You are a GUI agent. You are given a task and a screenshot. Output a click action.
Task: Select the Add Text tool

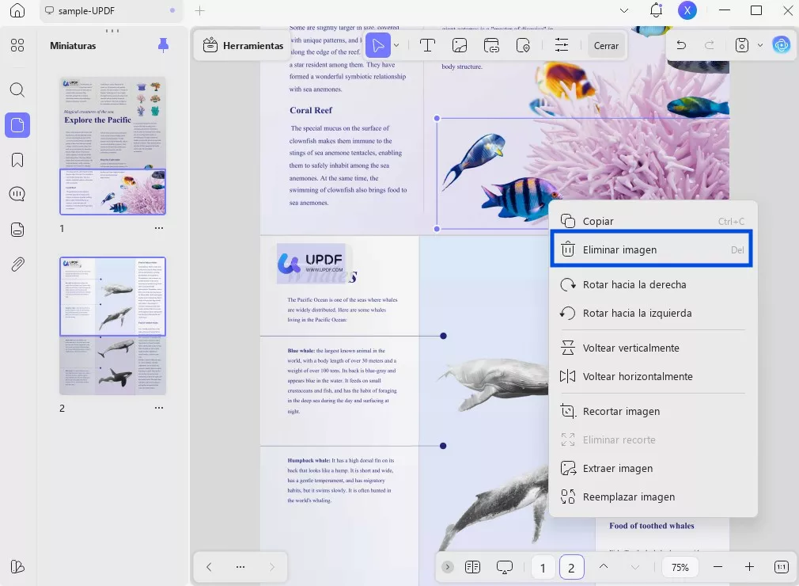click(427, 45)
